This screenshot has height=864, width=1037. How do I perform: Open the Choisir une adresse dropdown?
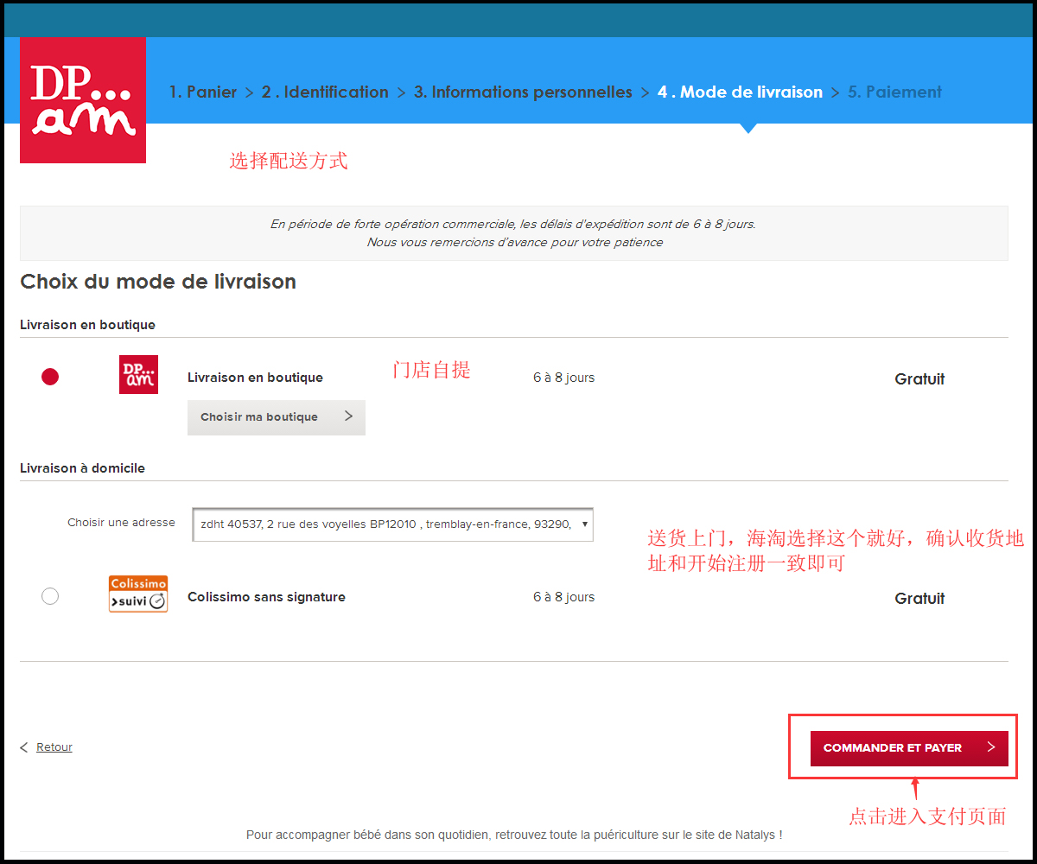pyautogui.click(x=392, y=524)
